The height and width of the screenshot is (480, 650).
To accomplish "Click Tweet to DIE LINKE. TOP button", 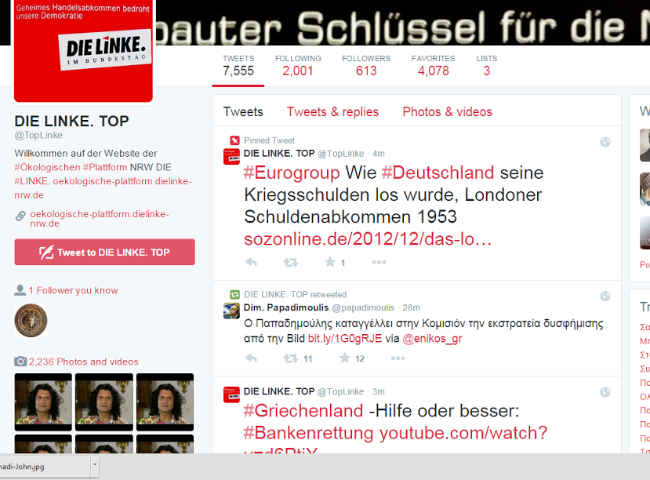I will (104, 252).
